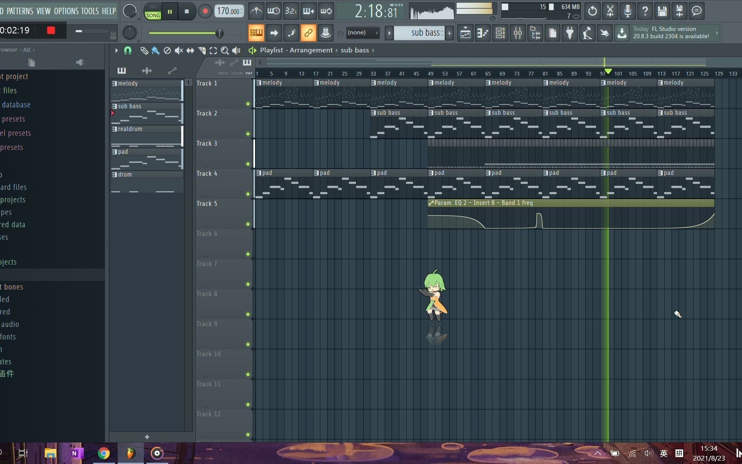
Task: Select the playlist pencil draw tool
Action: tap(144, 50)
